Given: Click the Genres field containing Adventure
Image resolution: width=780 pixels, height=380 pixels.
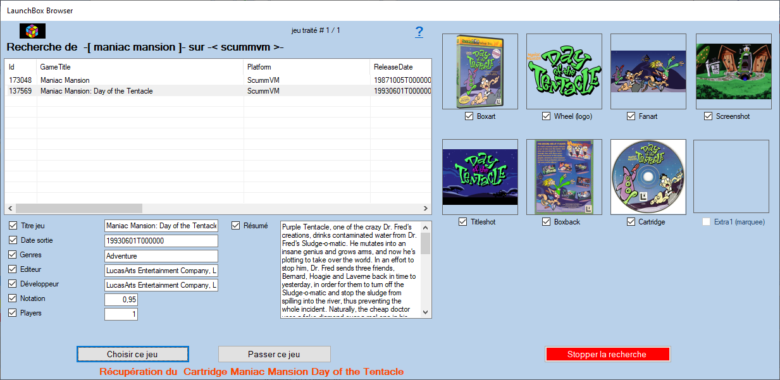Looking at the screenshot, I should click(161, 256).
